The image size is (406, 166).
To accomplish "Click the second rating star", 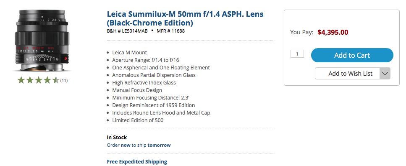I will coord(30,80).
